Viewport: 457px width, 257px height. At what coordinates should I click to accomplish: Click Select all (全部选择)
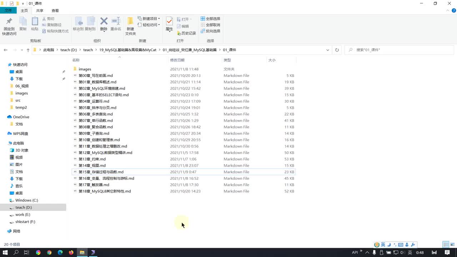click(x=210, y=19)
